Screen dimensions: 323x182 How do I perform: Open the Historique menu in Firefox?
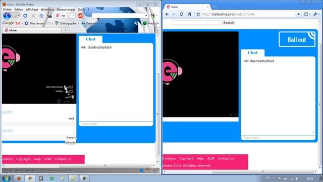pyautogui.click(x=47, y=9)
